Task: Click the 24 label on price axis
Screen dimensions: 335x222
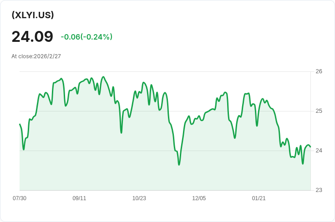Action: [x=319, y=151]
